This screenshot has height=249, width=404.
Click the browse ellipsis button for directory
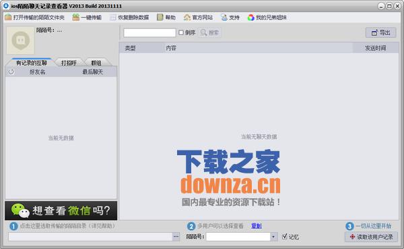click(x=176, y=237)
